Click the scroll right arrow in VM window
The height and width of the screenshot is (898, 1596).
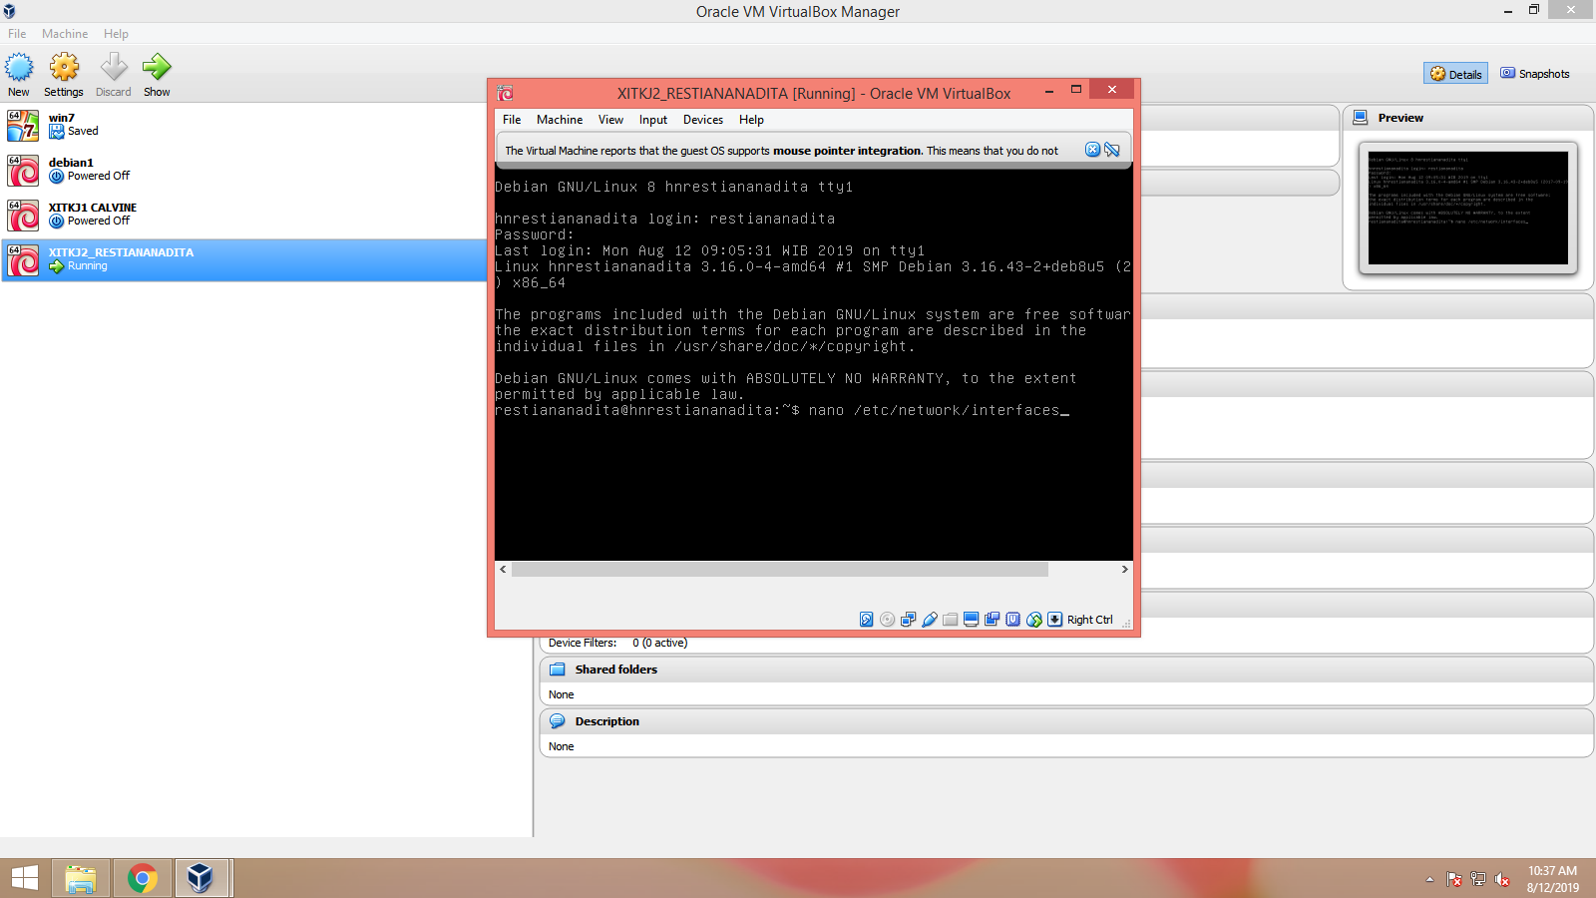[1124, 570]
